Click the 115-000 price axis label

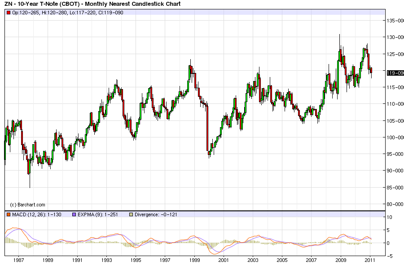395,87
